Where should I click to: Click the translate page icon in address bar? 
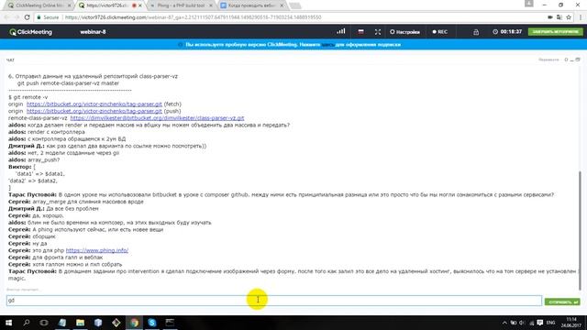pos(559,17)
